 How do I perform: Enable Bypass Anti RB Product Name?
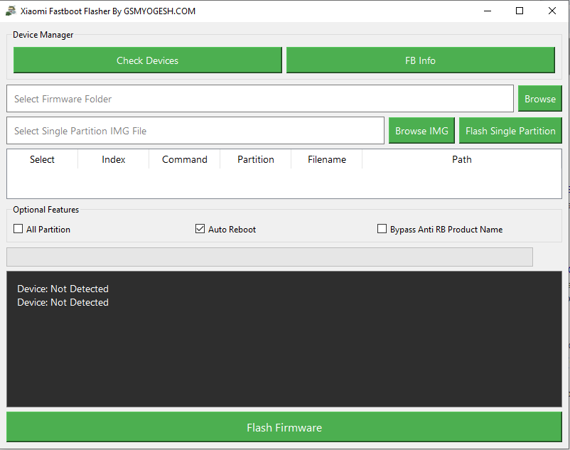point(382,229)
